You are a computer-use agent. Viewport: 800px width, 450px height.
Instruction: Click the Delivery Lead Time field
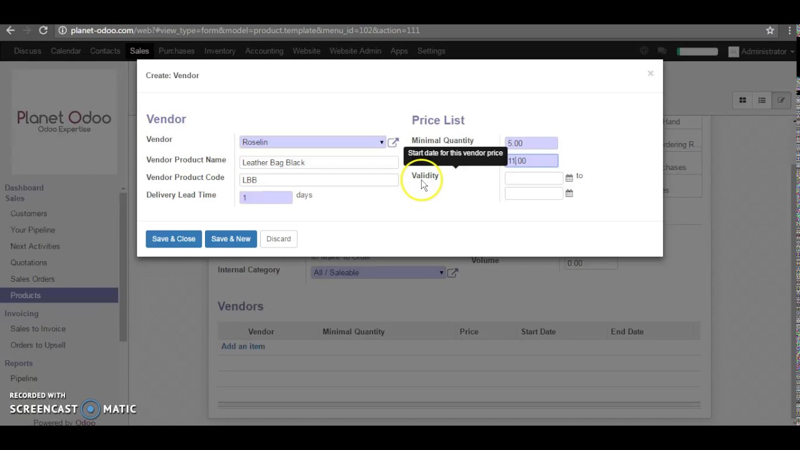pos(266,197)
